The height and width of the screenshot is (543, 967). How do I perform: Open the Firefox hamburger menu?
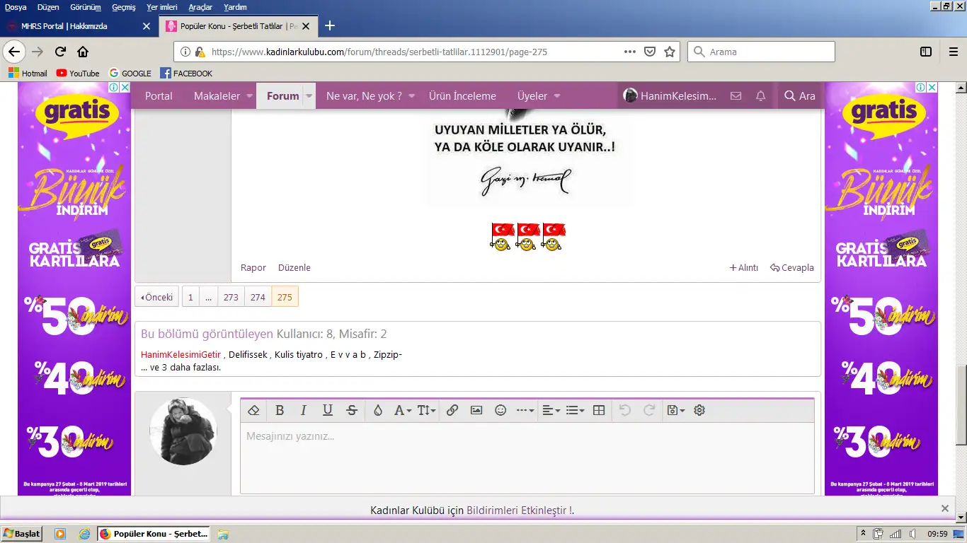point(953,52)
